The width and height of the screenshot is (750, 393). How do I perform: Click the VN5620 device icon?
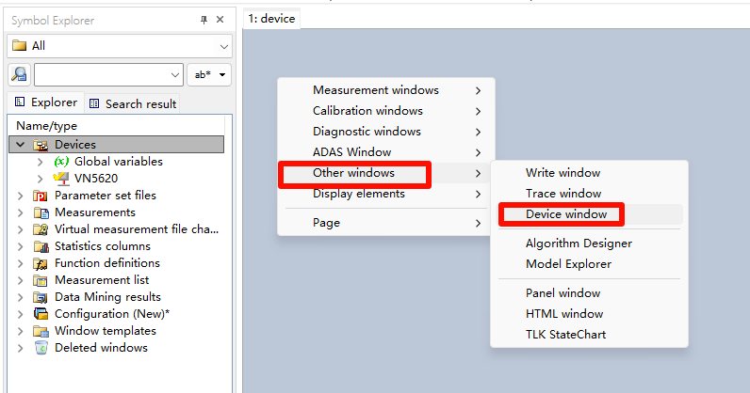tap(61, 179)
